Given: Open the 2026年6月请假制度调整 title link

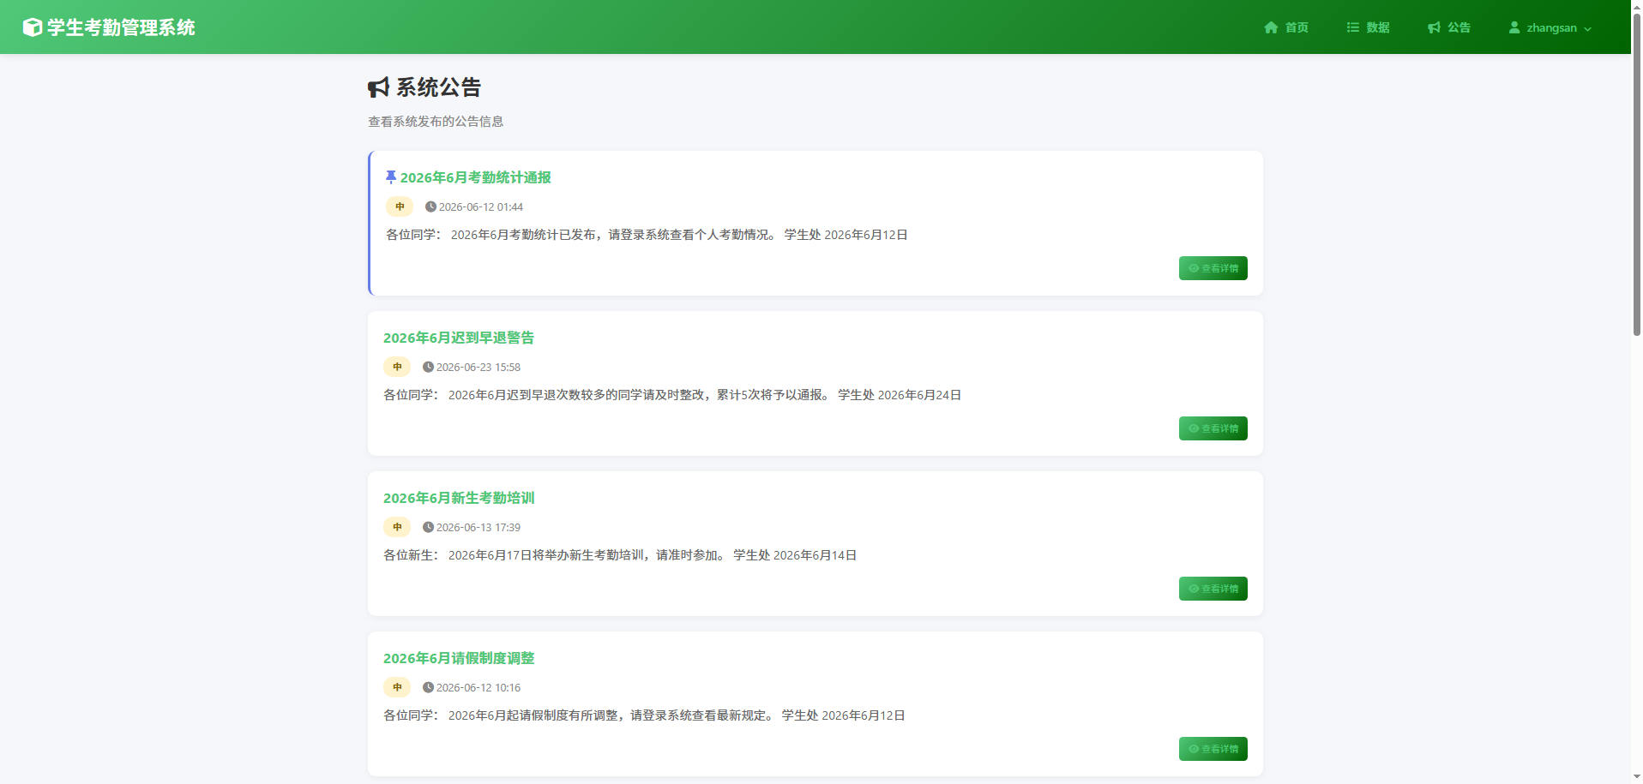Looking at the screenshot, I should tap(459, 658).
